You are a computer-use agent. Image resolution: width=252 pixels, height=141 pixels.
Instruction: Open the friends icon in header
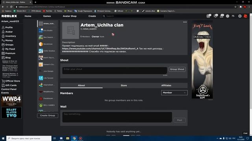coord(222,16)
